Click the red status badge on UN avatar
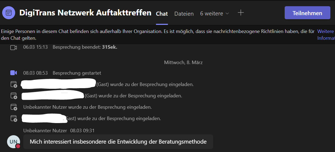335x152 pixels. [18, 146]
